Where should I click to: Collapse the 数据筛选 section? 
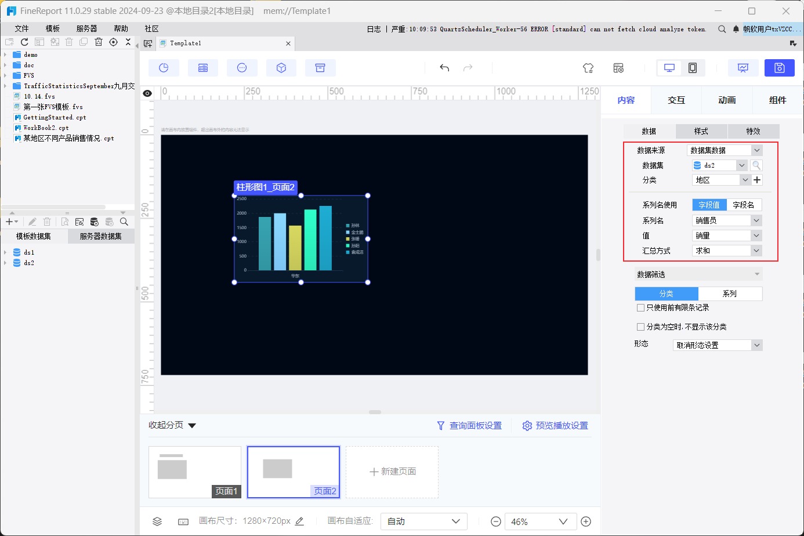click(x=756, y=274)
